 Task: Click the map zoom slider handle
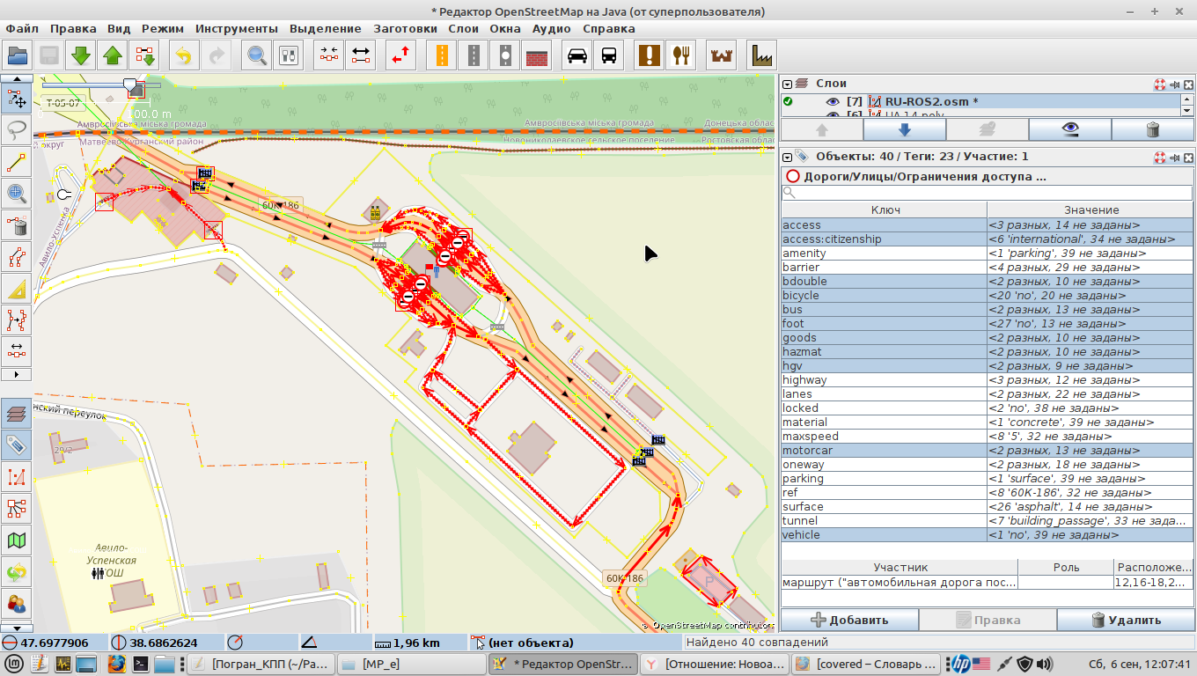coord(131,86)
